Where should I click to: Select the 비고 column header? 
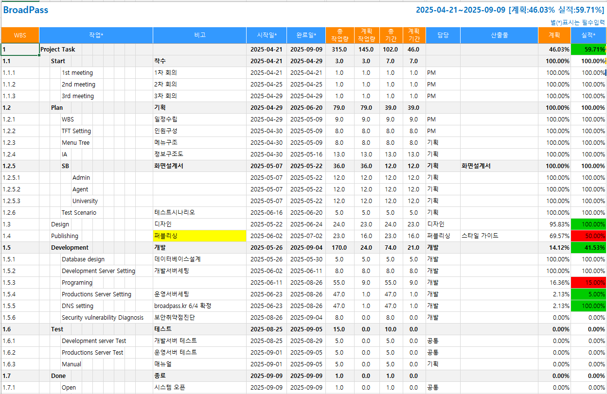(199, 35)
